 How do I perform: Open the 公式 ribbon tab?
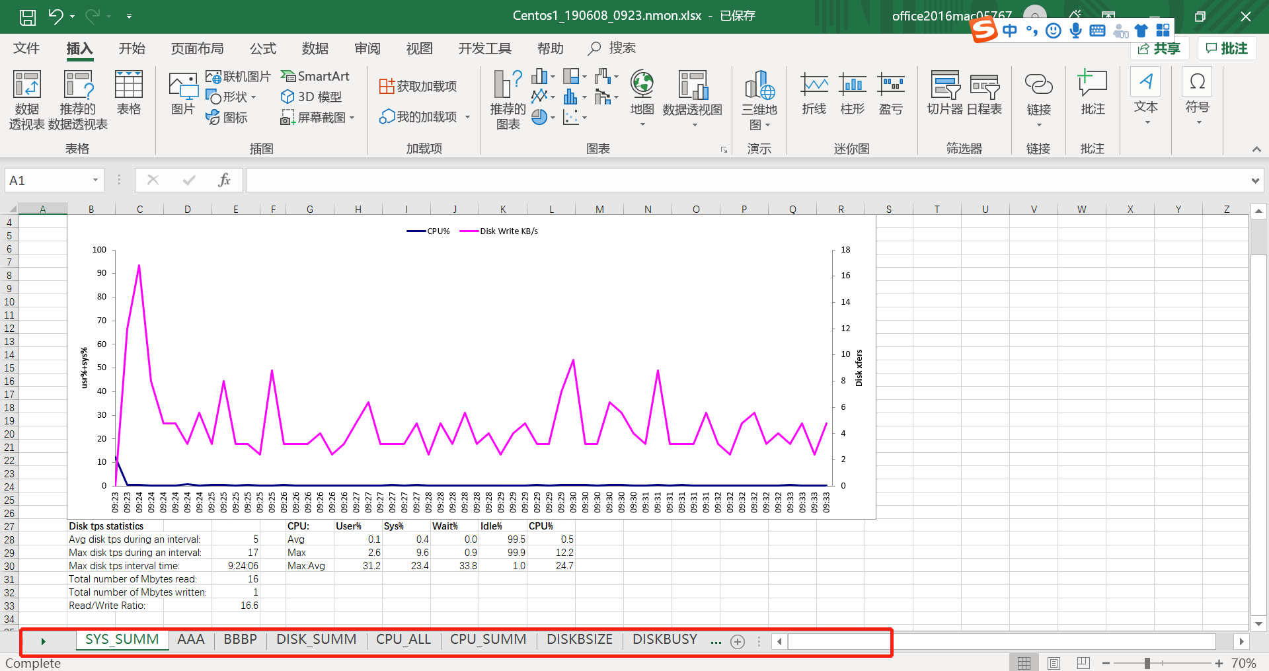coord(262,48)
